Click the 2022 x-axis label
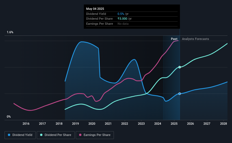Viewport: 232px width, 143px height. (125, 124)
